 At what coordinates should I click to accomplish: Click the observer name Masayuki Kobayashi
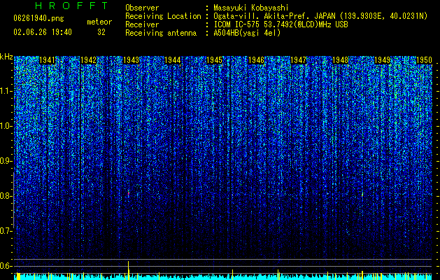(x=251, y=8)
